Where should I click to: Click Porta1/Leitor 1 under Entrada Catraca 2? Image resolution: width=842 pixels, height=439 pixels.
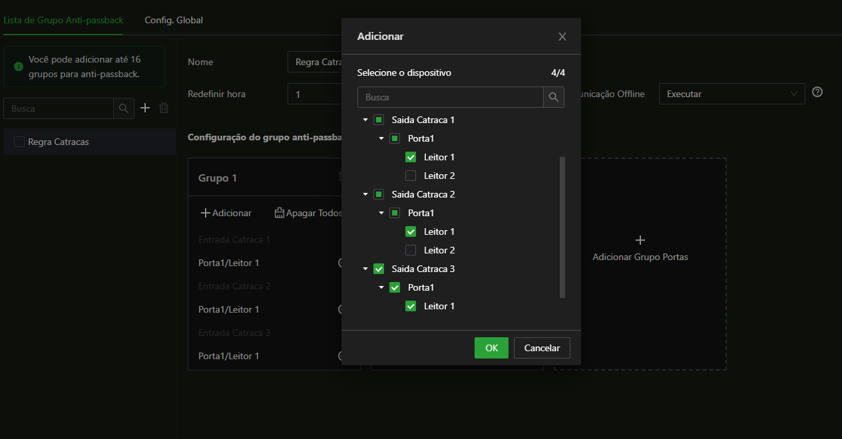tap(229, 309)
